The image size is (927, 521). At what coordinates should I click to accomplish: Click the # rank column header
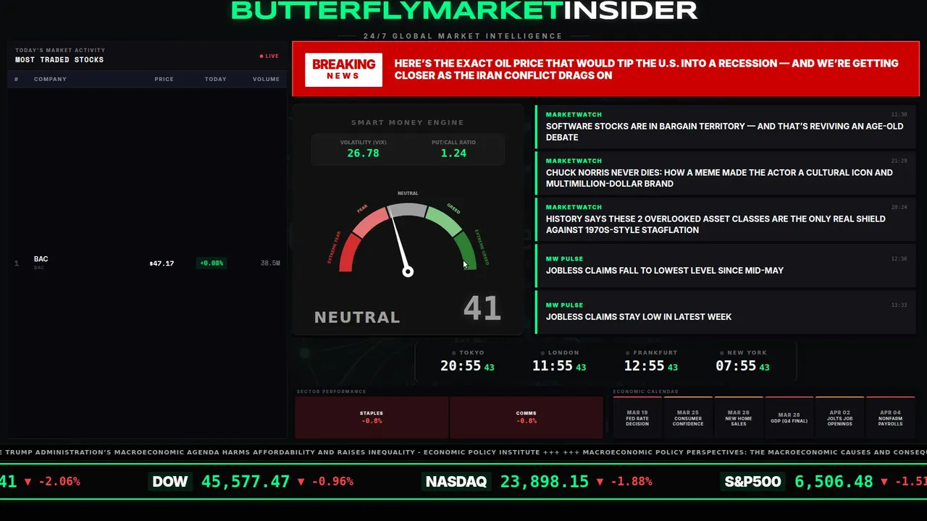coord(16,79)
